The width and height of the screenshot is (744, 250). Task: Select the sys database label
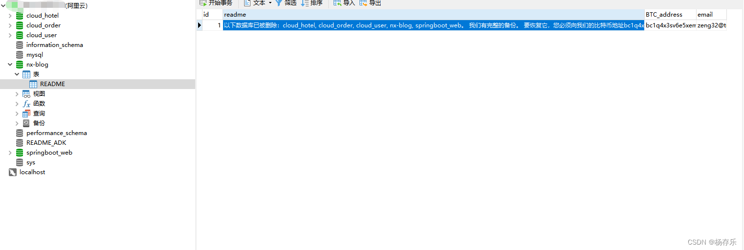click(x=31, y=162)
